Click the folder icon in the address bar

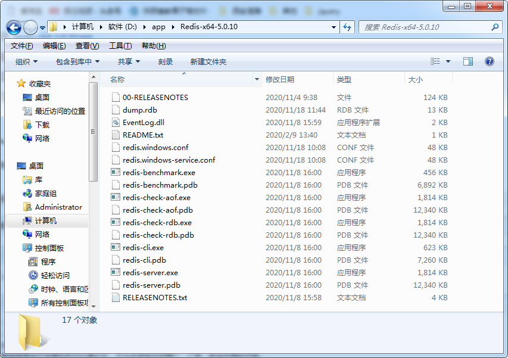pyautogui.click(x=54, y=27)
